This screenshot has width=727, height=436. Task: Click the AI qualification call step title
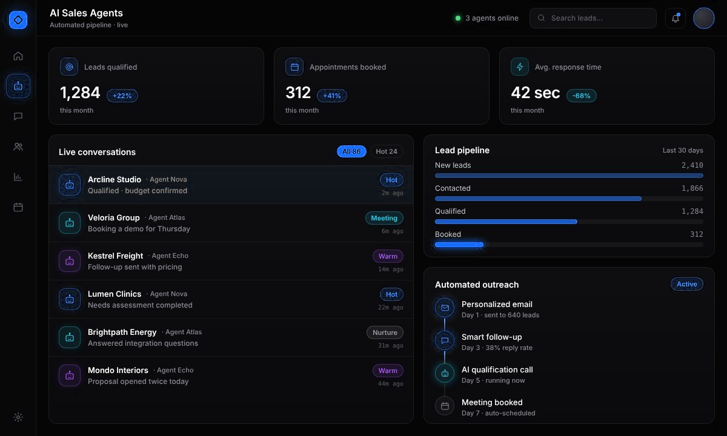point(497,369)
